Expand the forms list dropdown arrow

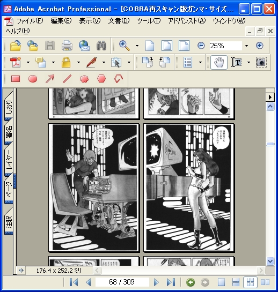(x=200, y=62)
